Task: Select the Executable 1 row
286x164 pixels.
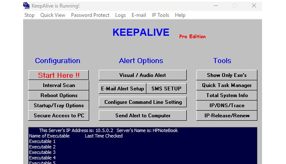Action: click(143, 141)
